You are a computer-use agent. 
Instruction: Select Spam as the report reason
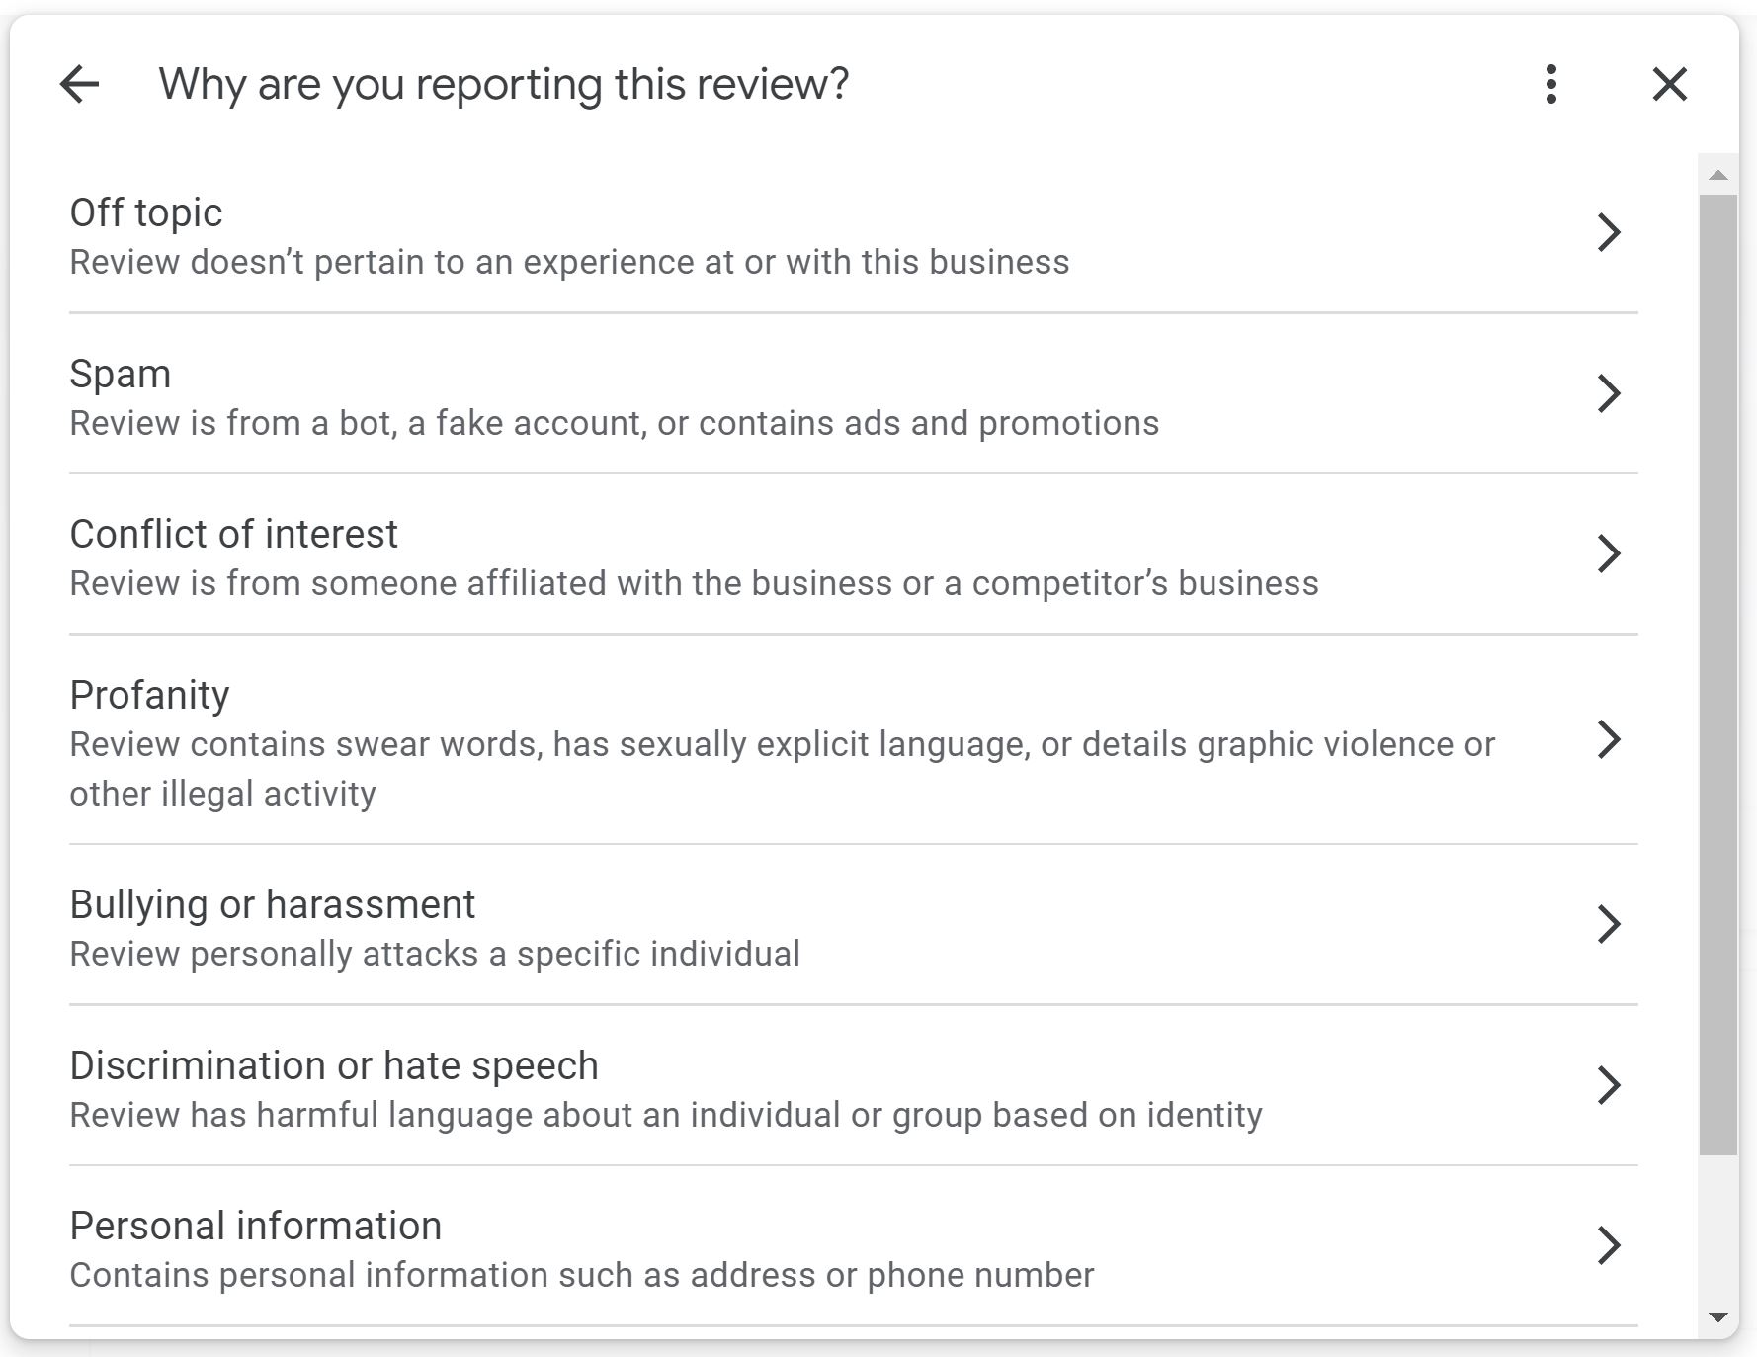click(x=121, y=375)
